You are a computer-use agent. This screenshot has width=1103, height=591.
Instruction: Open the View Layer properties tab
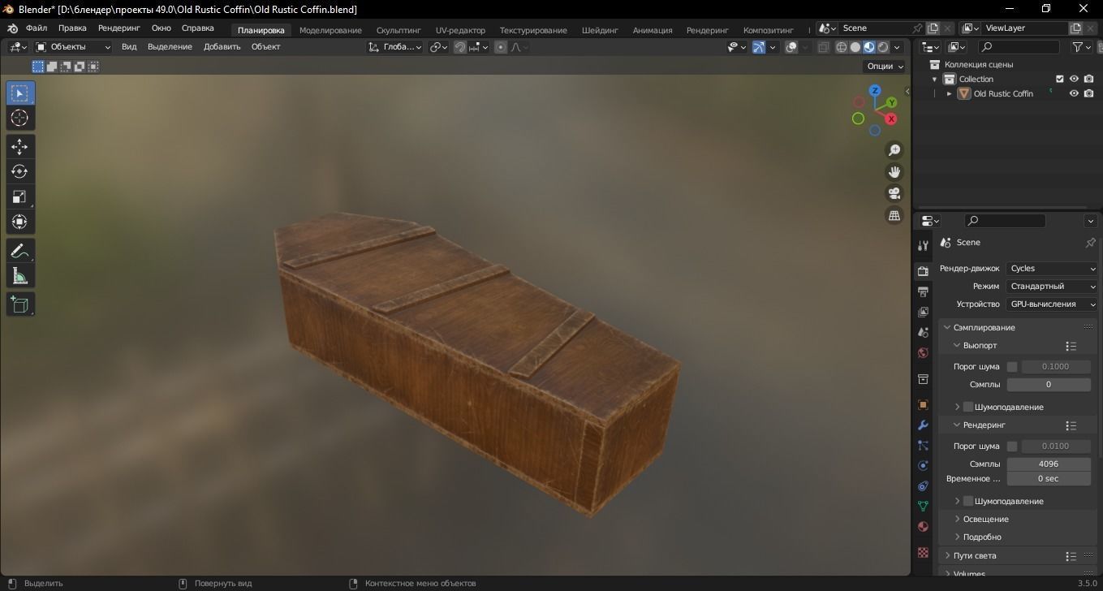pos(923,312)
